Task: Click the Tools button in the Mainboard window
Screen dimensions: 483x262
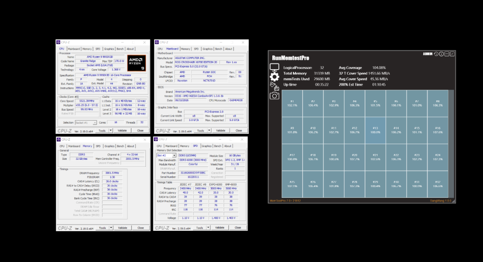Action: click(200, 131)
